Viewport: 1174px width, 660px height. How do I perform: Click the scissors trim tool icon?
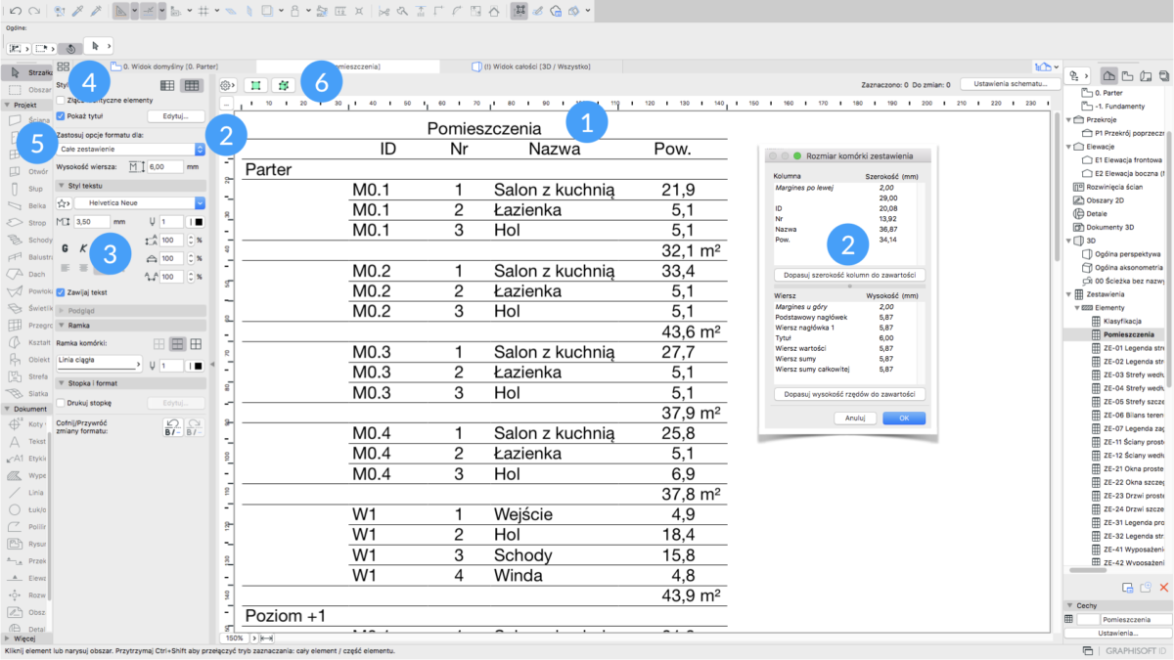coord(383,11)
